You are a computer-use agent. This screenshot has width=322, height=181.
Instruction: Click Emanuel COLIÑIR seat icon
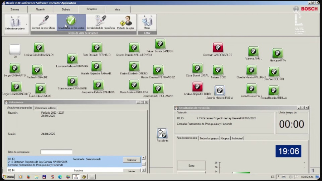(274, 72)
